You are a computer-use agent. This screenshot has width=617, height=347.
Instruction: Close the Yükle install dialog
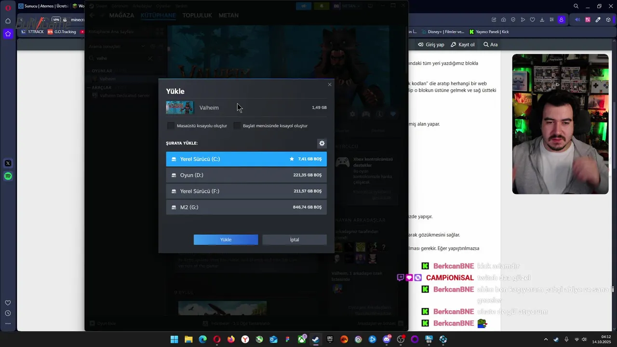tap(330, 85)
